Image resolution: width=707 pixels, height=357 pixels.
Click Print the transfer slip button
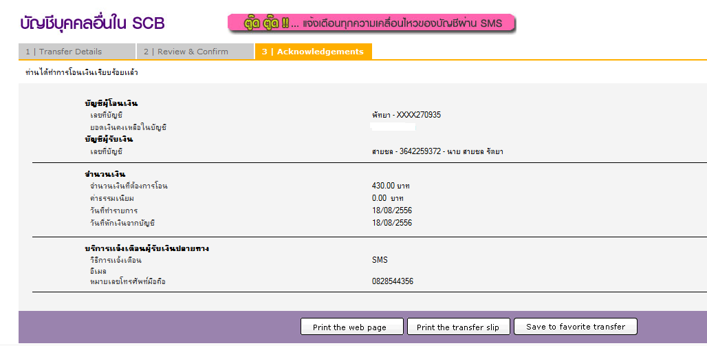coord(459,327)
